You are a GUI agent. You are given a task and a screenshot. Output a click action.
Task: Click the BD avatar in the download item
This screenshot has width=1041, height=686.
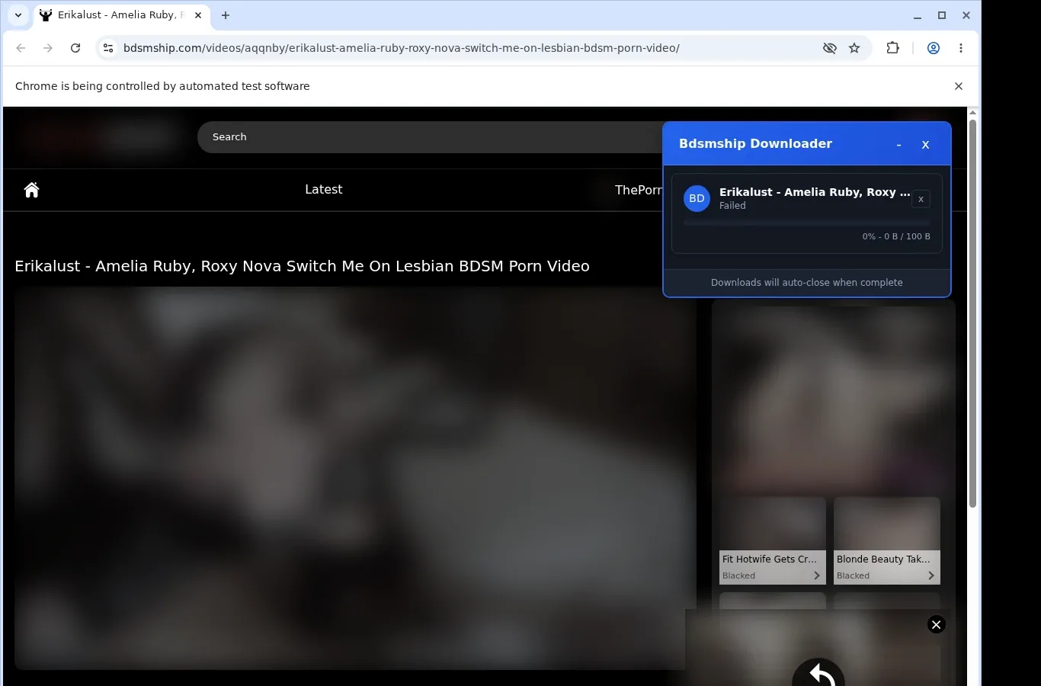tap(697, 198)
